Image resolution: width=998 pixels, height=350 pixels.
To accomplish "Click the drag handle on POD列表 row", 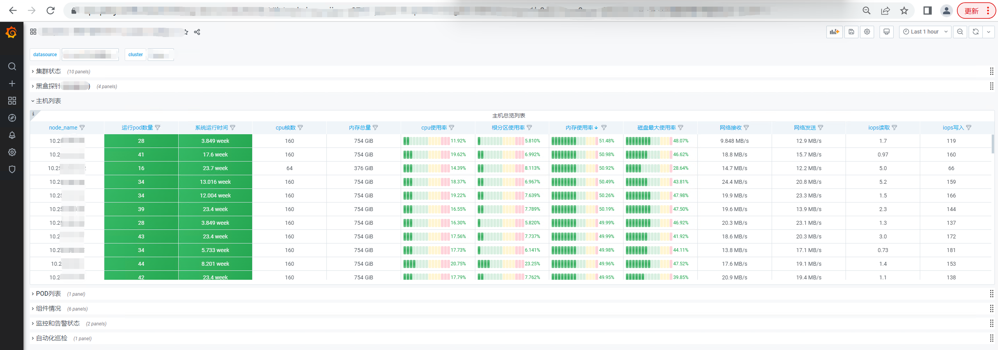I will click(x=991, y=293).
